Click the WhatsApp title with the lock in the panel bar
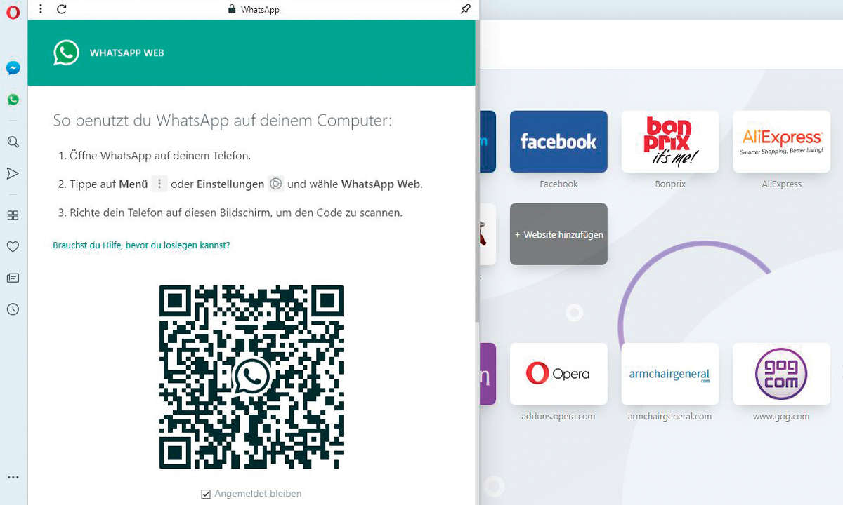This screenshot has height=505, width=843. coord(253,10)
